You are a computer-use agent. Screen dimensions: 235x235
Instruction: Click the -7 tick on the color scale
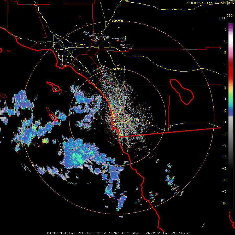pos(224,192)
